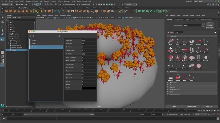Click the Attribute Editor Presets button
The width and height of the screenshot is (220, 123).
pyautogui.click(x=210, y=25)
